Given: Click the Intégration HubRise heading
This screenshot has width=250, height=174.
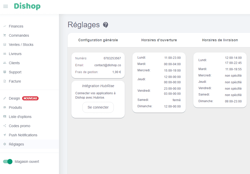Looking at the screenshot, I should click(x=98, y=86).
